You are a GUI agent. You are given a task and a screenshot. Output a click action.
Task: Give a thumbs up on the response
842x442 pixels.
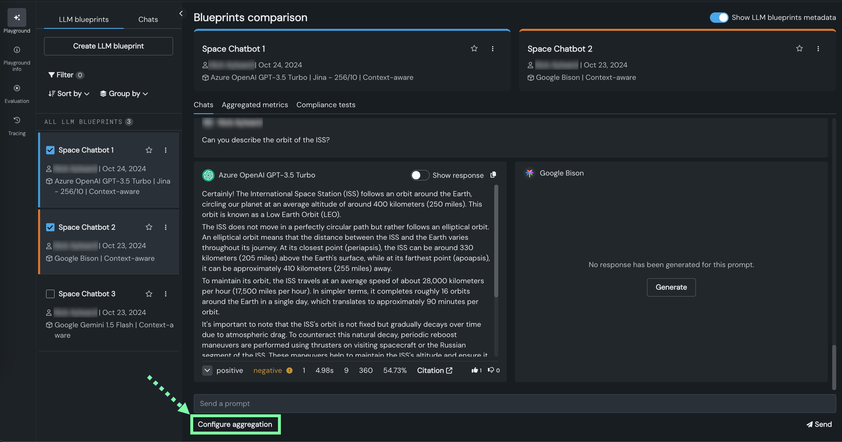click(475, 370)
